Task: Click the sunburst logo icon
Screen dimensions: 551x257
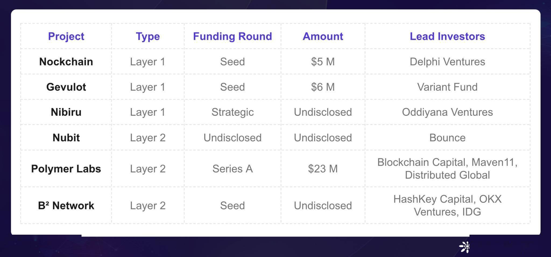Action: point(465,247)
